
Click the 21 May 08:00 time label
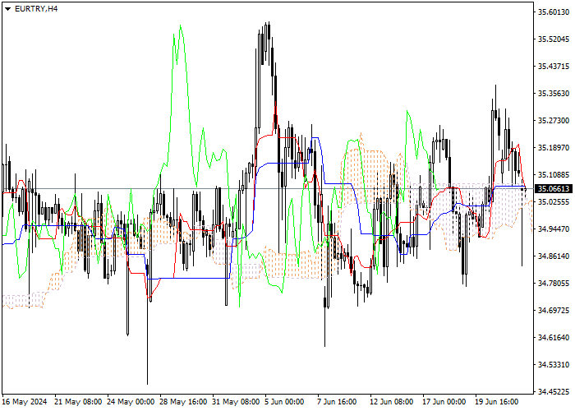[79, 402]
